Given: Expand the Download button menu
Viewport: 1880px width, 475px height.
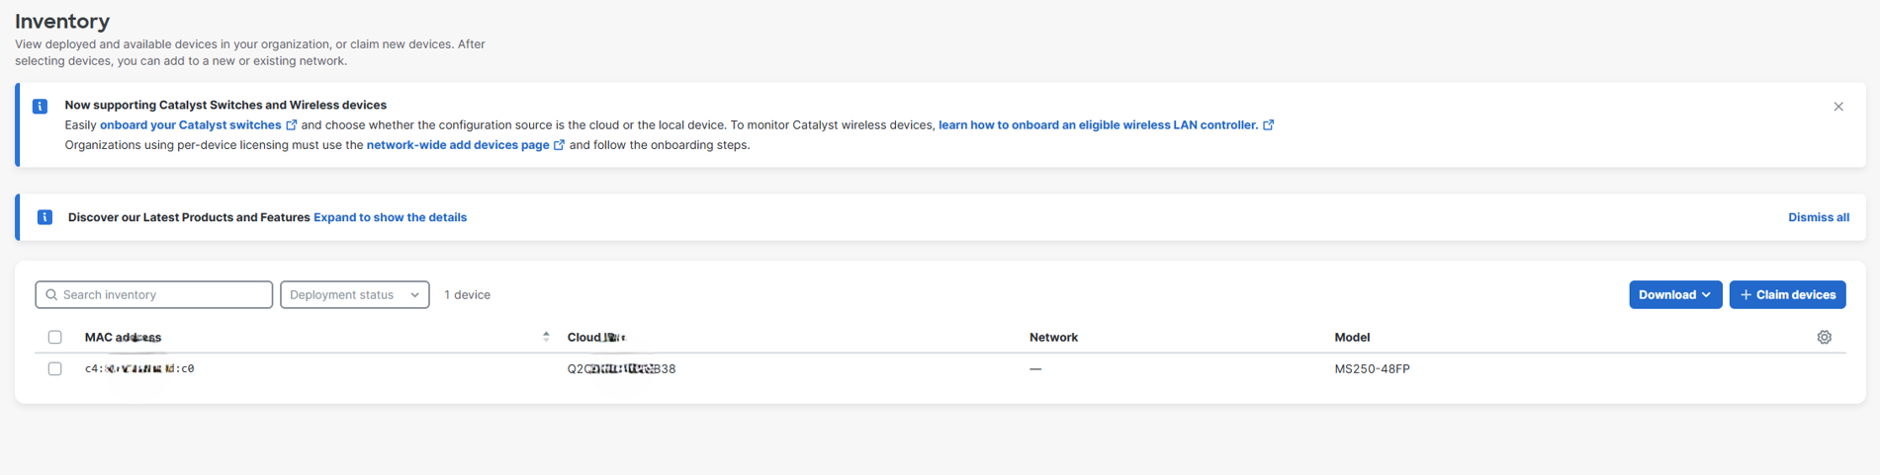Looking at the screenshot, I should (1674, 295).
